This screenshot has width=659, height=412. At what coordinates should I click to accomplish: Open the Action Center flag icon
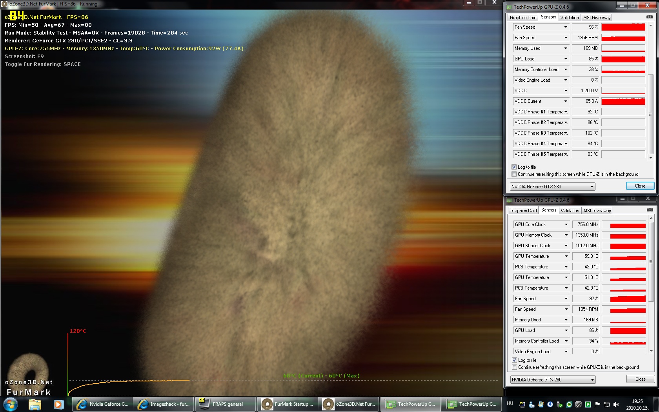(x=597, y=404)
